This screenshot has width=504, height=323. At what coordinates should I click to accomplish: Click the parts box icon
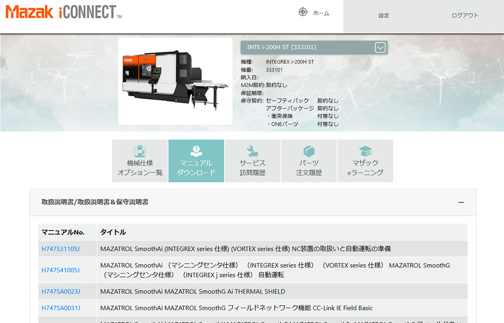click(x=309, y=151)
